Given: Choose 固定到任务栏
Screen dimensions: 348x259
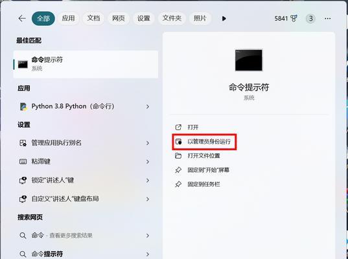Looking at the screenshot, I should click(203, 185).
